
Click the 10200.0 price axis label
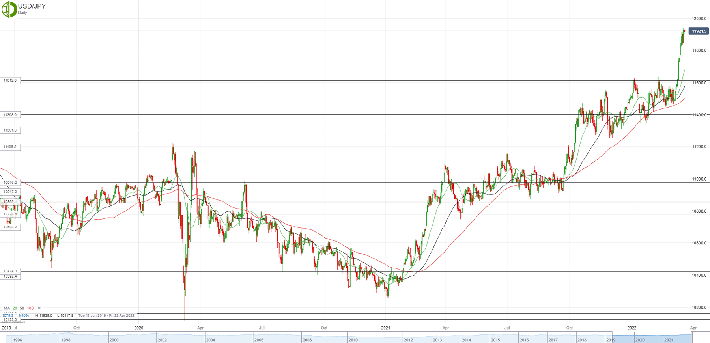[x=699, y=308]
